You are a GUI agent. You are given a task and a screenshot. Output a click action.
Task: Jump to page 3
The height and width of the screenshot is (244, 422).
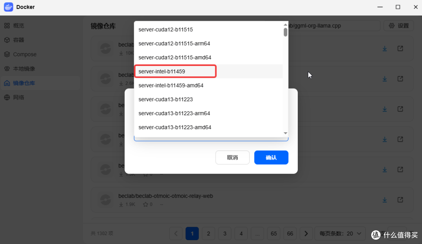(x=225, y=233)
